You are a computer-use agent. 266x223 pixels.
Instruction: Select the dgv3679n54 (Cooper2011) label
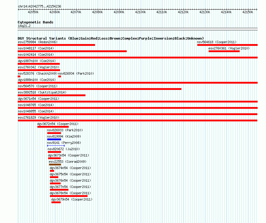(x=72, y=199)
